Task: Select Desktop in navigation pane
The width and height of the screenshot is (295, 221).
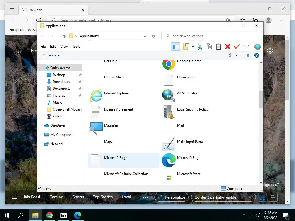Action: (x=59, y=75)
